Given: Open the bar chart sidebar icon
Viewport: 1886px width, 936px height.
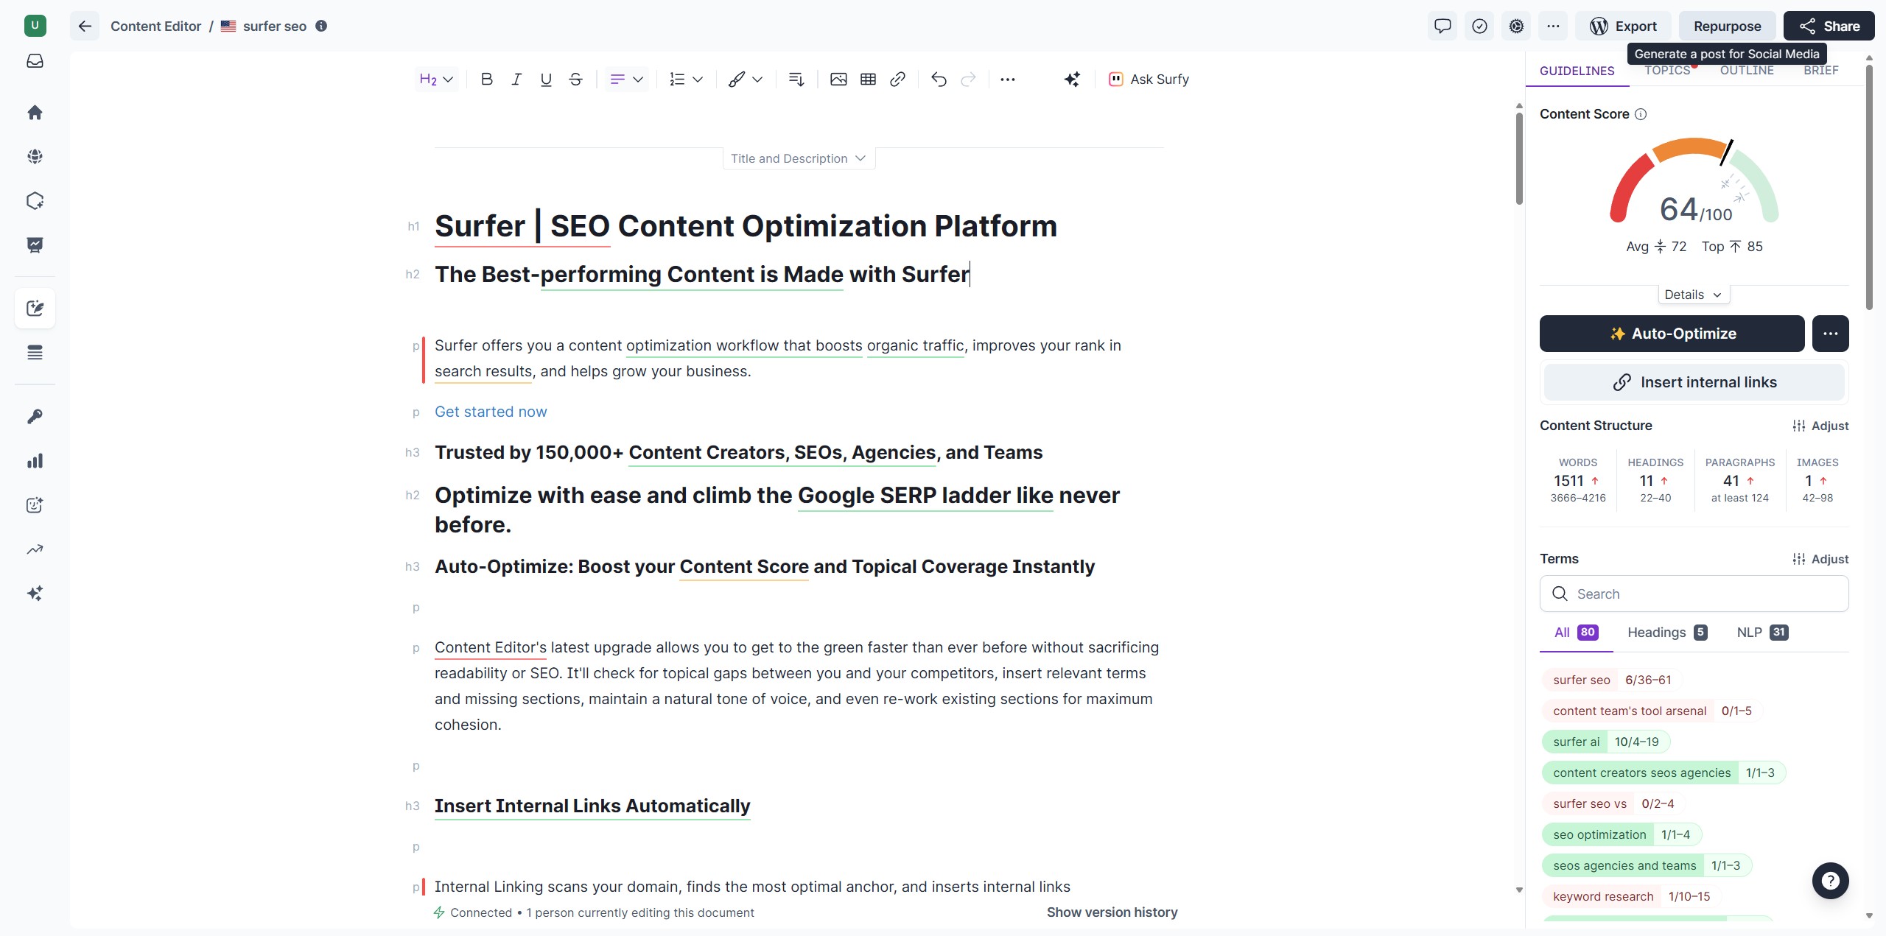Looking at the screenshot, I should pyautogui.click(x=35, y=461).
